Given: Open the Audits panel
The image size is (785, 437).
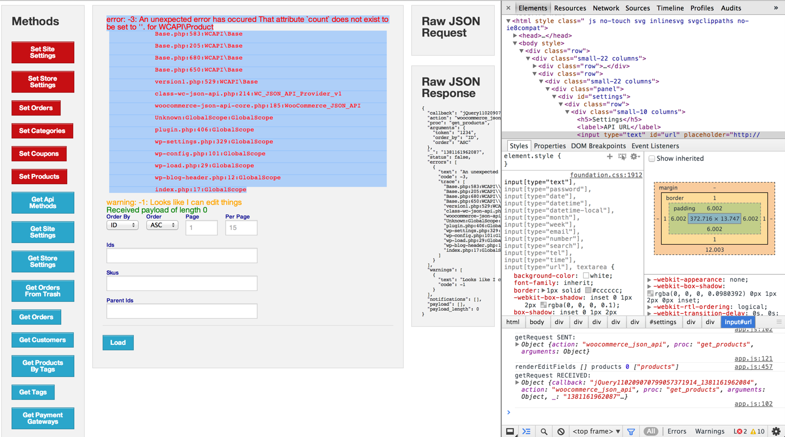Looking at the screenshot, I should click(x=731, y=8).
